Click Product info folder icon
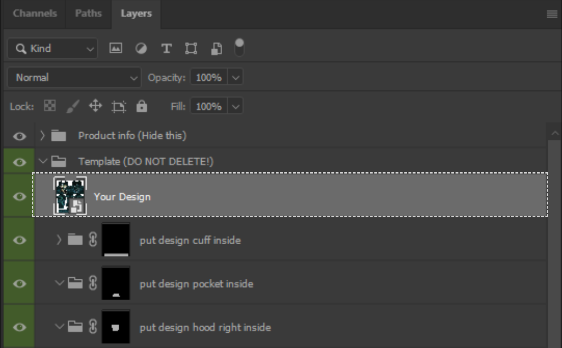This screenshot has width=562, height=348. pyautogui.click(x=58, y=136)
